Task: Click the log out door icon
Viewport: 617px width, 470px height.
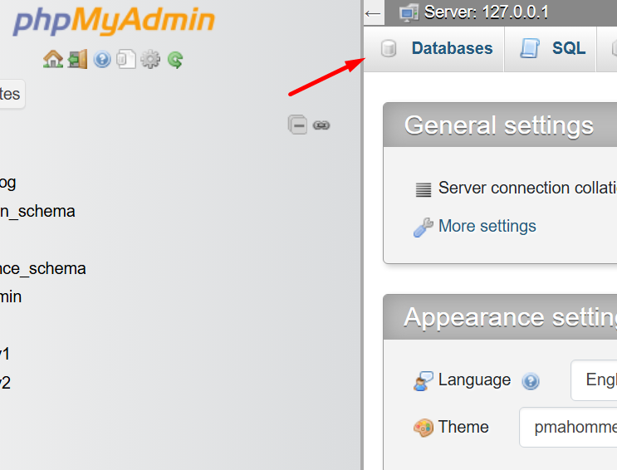Action: pyautogui.click(x=77, y=59)
